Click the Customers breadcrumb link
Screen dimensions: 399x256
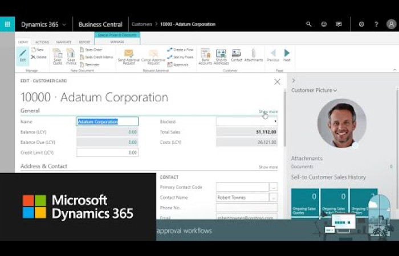point(142,24)
